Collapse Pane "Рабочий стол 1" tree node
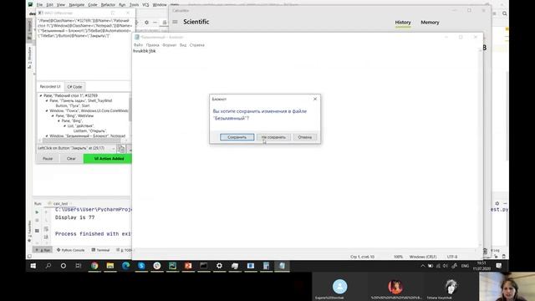Viewport: 535px width, 301px height. (41, 96)
